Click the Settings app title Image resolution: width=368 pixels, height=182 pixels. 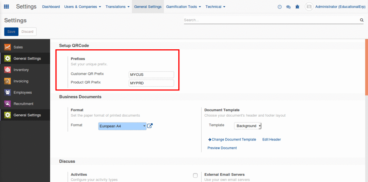coord(26,6)
